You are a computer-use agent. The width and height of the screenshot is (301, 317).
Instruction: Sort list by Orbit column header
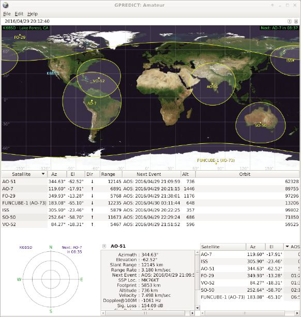247,174
